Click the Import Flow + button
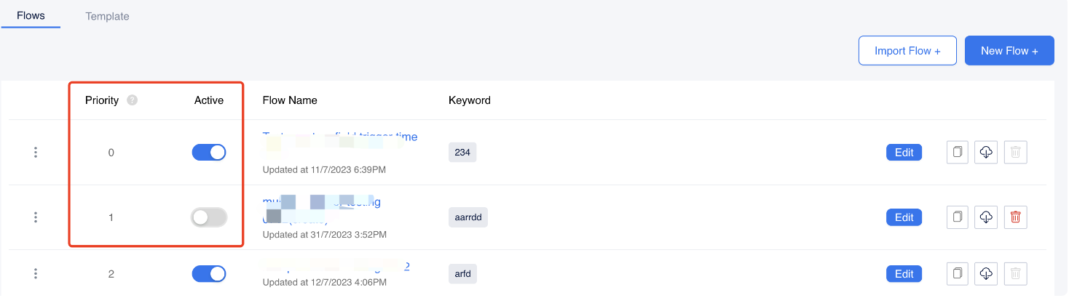 (x=907, y=51)
